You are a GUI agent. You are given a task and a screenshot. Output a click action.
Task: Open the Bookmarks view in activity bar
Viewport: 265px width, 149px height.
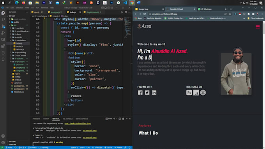(3, 59)
